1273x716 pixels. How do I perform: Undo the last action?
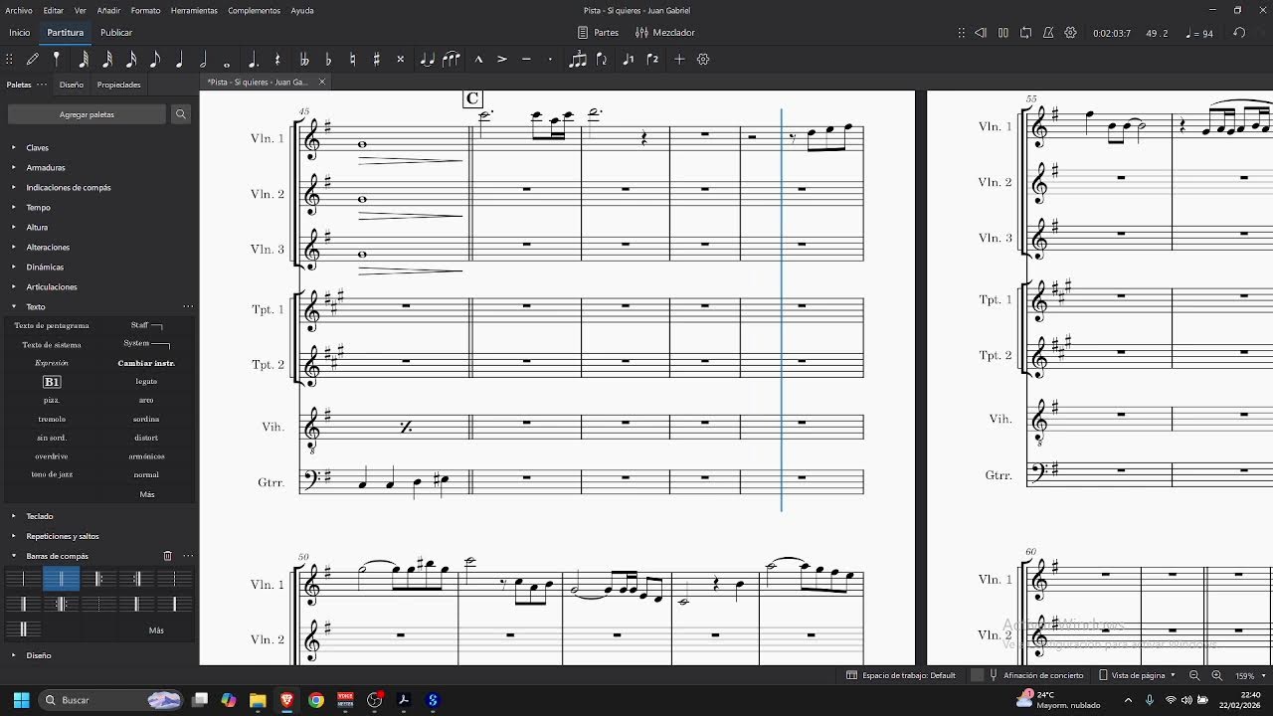click(x=1239, y=33)
